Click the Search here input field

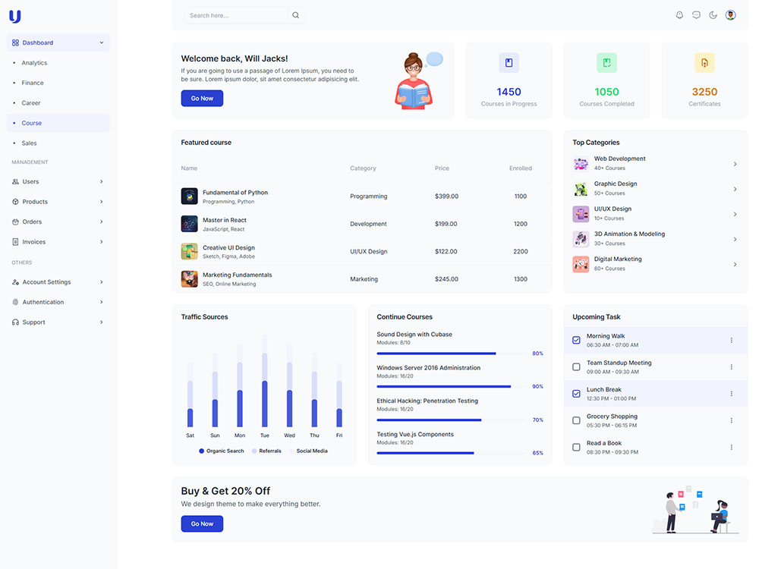tap(238, 15)
